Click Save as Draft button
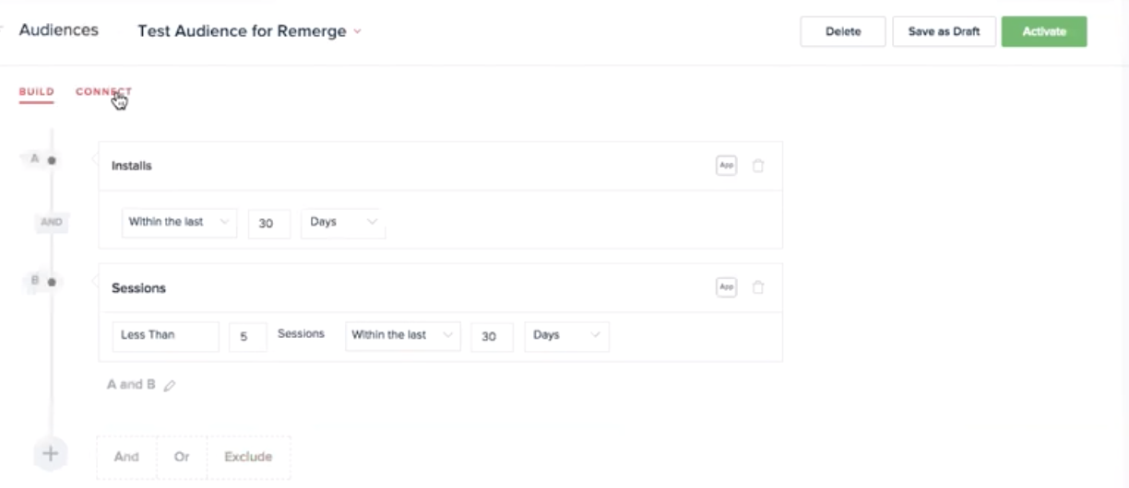 coord(944,31)
